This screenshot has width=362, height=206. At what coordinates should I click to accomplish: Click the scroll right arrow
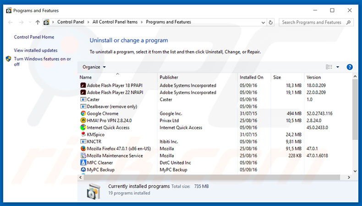pos(349,178)
